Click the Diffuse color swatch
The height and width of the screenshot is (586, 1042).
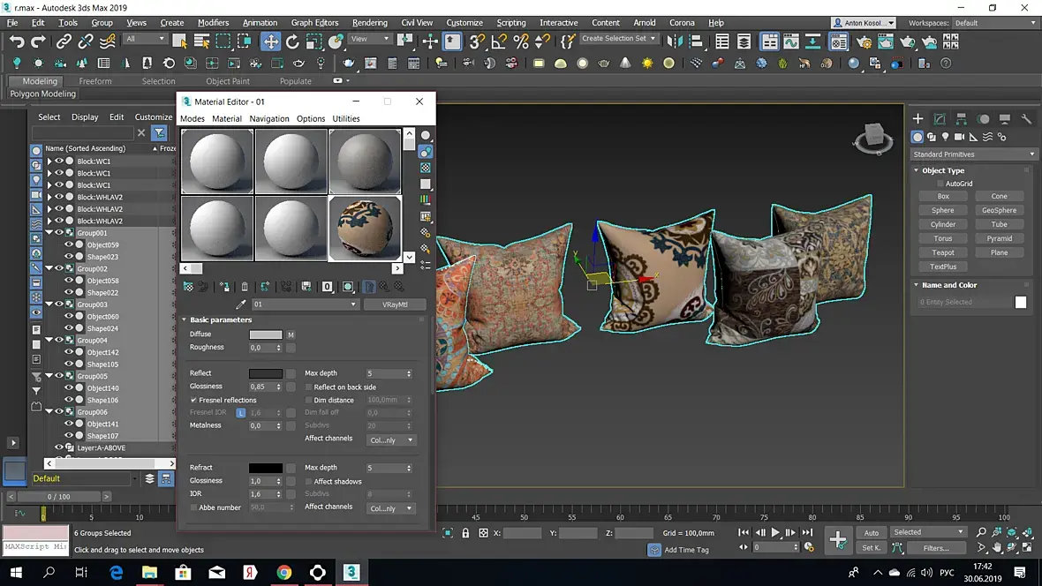coord(265,334)
